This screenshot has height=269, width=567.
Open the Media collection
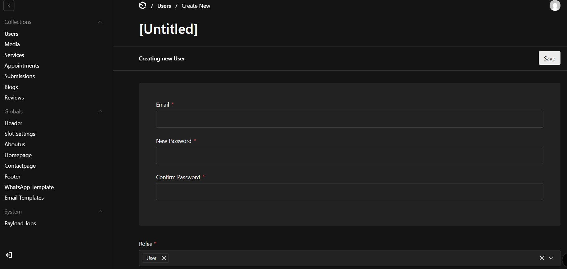[12, 44]
